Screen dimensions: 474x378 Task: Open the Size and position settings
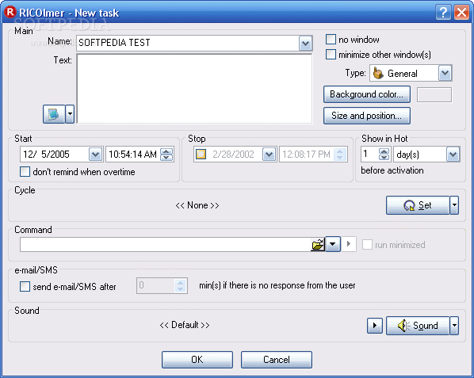click(367, 116)
